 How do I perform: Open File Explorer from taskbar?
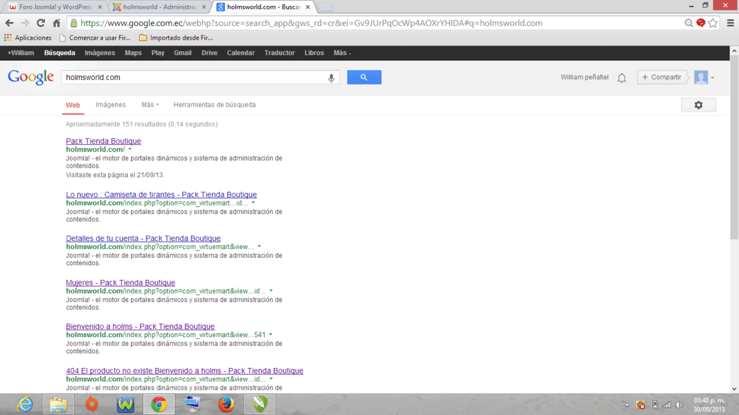coord(58,404)
